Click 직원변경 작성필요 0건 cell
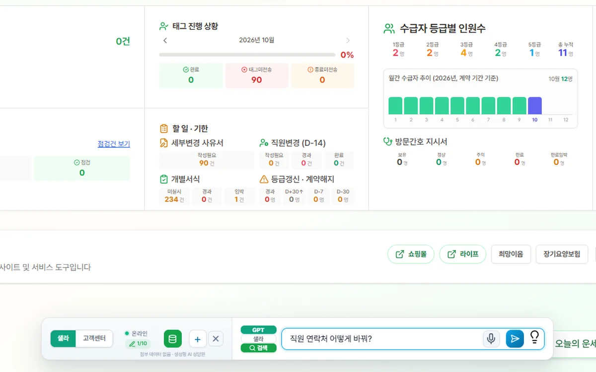Image resolution: width=596 pixels, height=372 pixels. click(274, 160)
